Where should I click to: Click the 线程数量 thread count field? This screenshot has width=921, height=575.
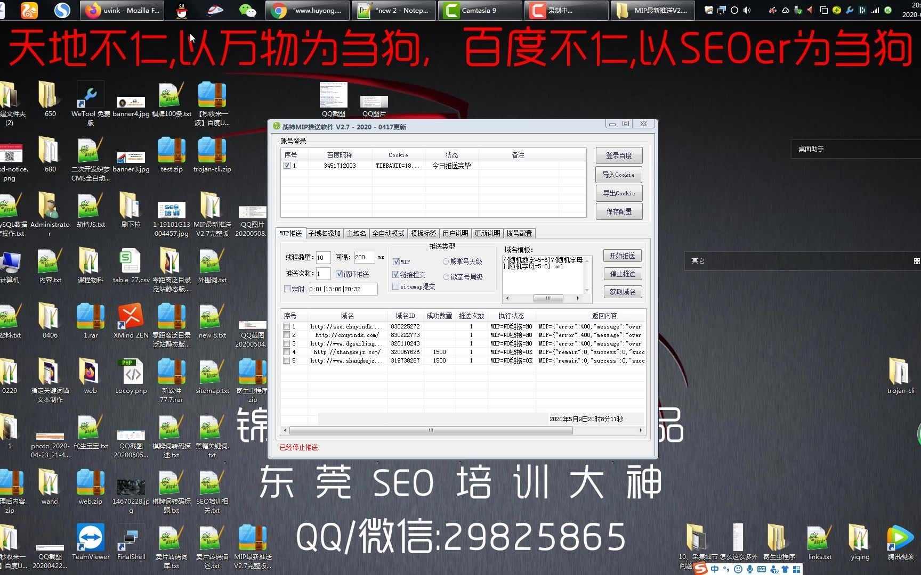[x=323, y=257]
